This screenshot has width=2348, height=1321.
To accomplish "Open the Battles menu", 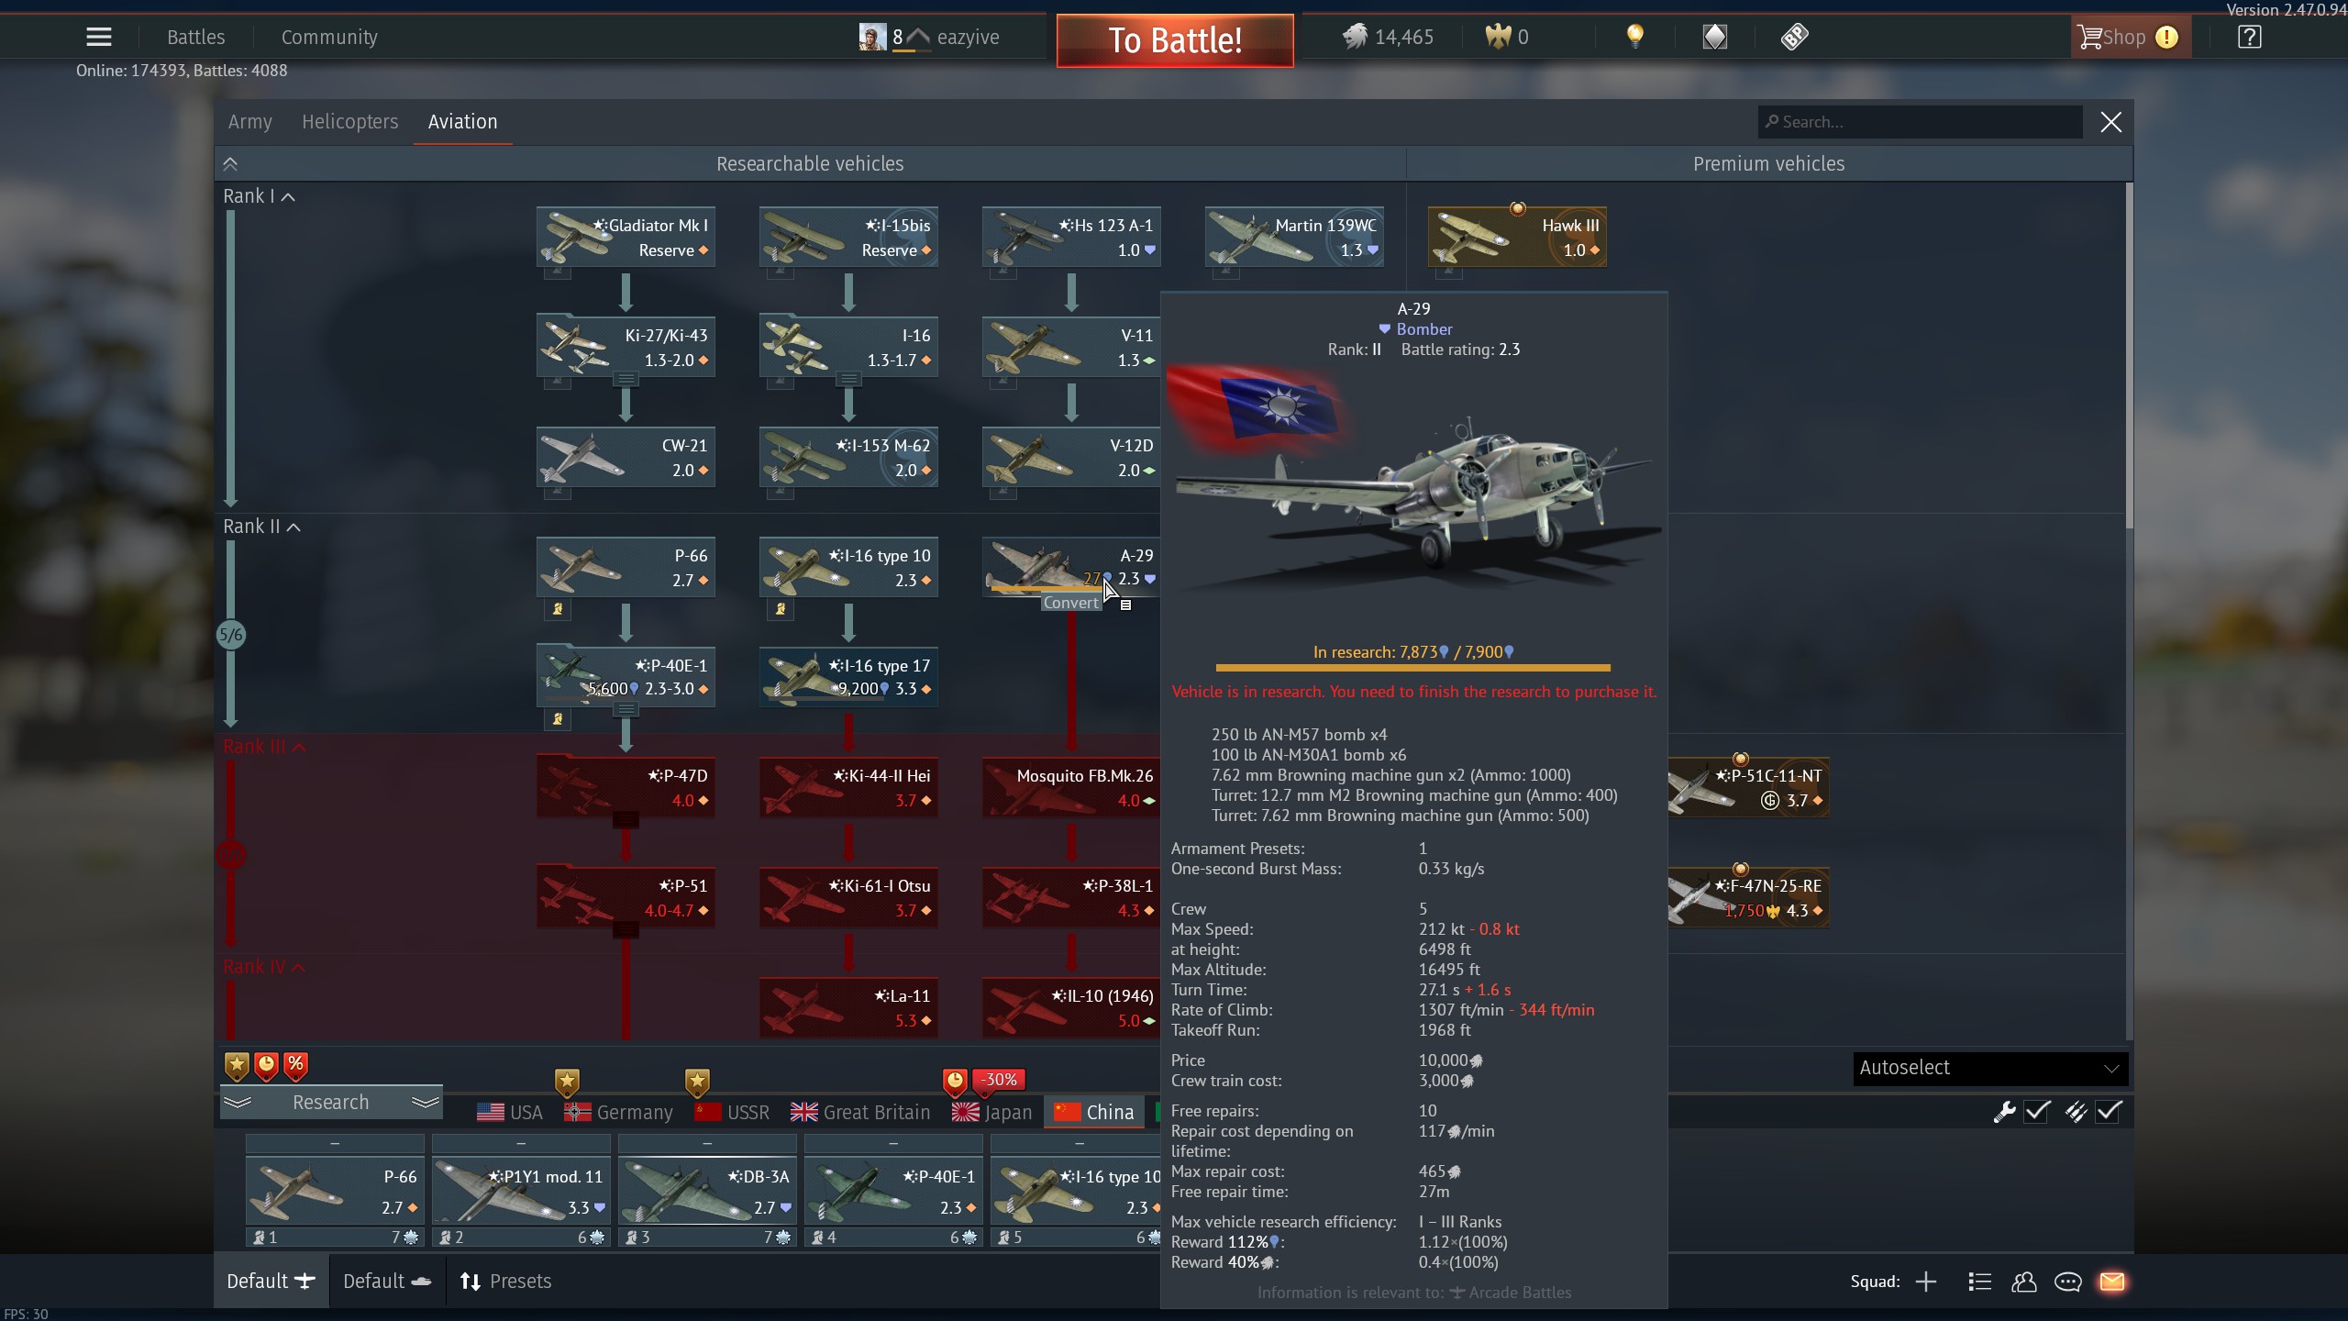I will click(195, 37).
